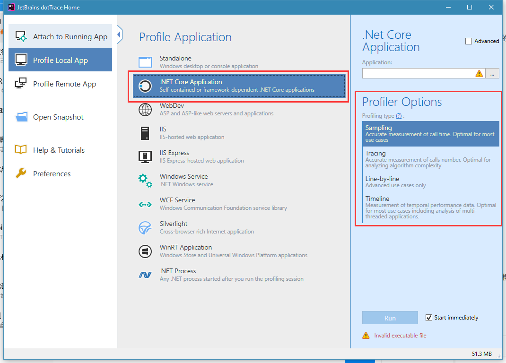Screen dimensions: 506x363
Task: Click the WCF Service arrows icon
Action: (x=145, y=204)
